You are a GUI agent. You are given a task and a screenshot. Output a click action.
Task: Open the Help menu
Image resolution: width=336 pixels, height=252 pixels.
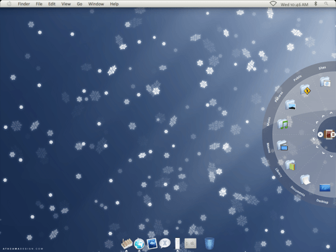coord(114,4)
